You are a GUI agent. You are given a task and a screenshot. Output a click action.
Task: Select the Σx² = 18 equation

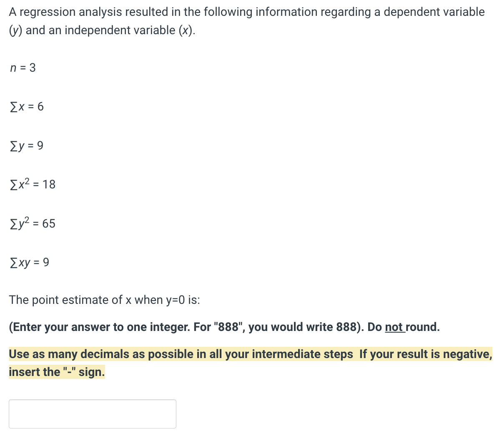click(x=32, y=184)
